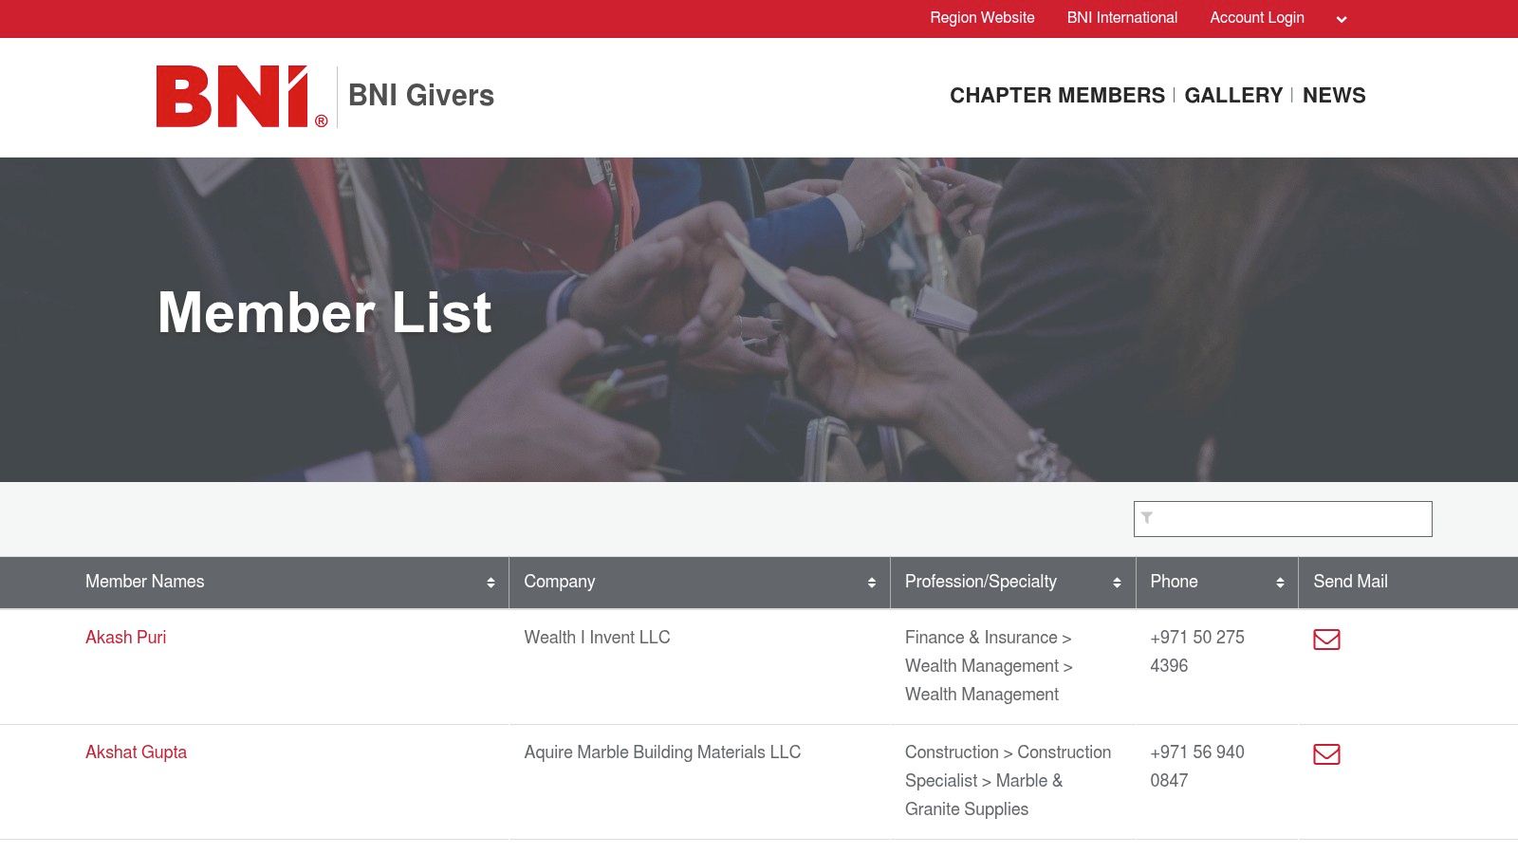This screenshot has height=854, width=1518.
Task: Open the BNI International link
Action: [x=1121, y=17]
